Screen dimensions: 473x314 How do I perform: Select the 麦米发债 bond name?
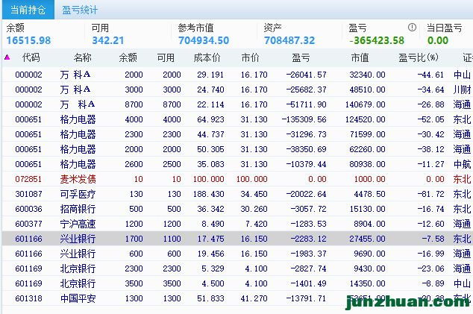click(78, 179)
